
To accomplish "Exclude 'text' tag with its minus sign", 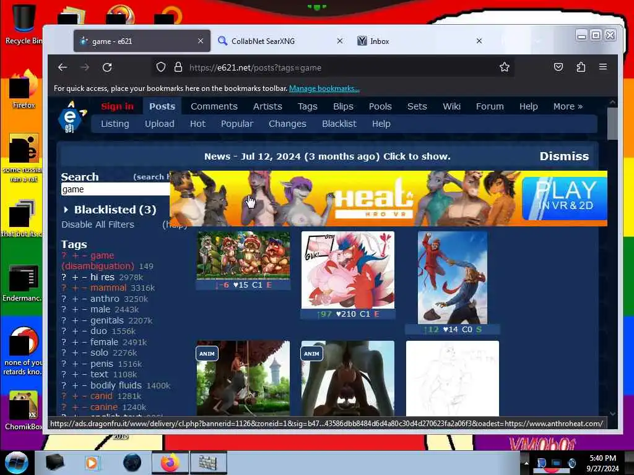I will click(x=84, y=374).
